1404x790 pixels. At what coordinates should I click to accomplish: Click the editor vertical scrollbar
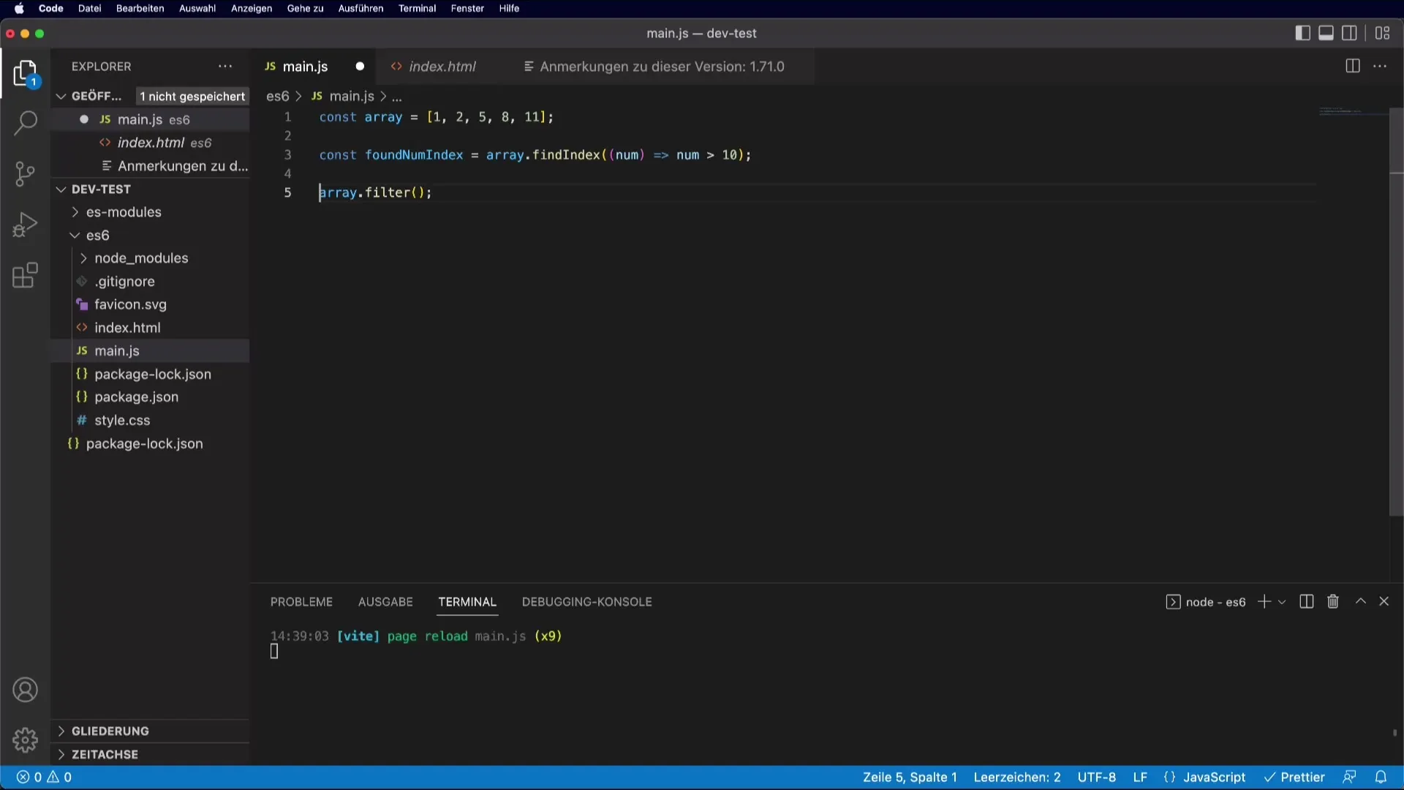1396,312
